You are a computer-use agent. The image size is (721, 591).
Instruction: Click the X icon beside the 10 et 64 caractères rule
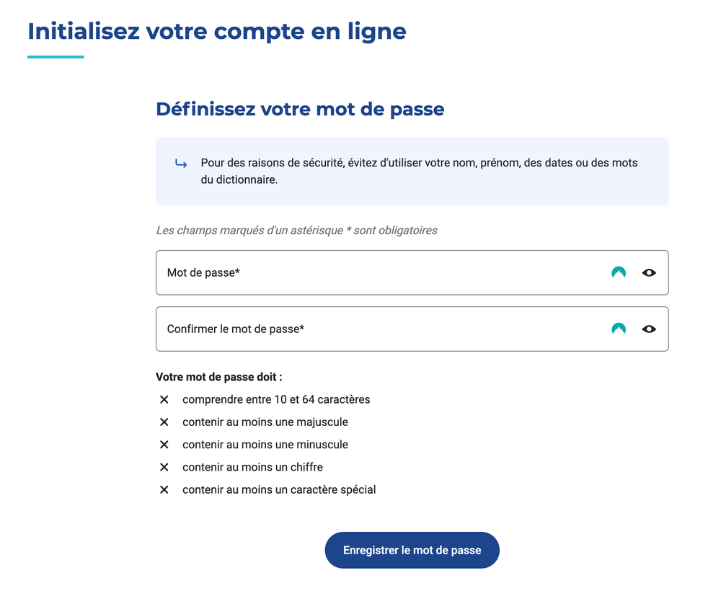[x=164, y=399]
